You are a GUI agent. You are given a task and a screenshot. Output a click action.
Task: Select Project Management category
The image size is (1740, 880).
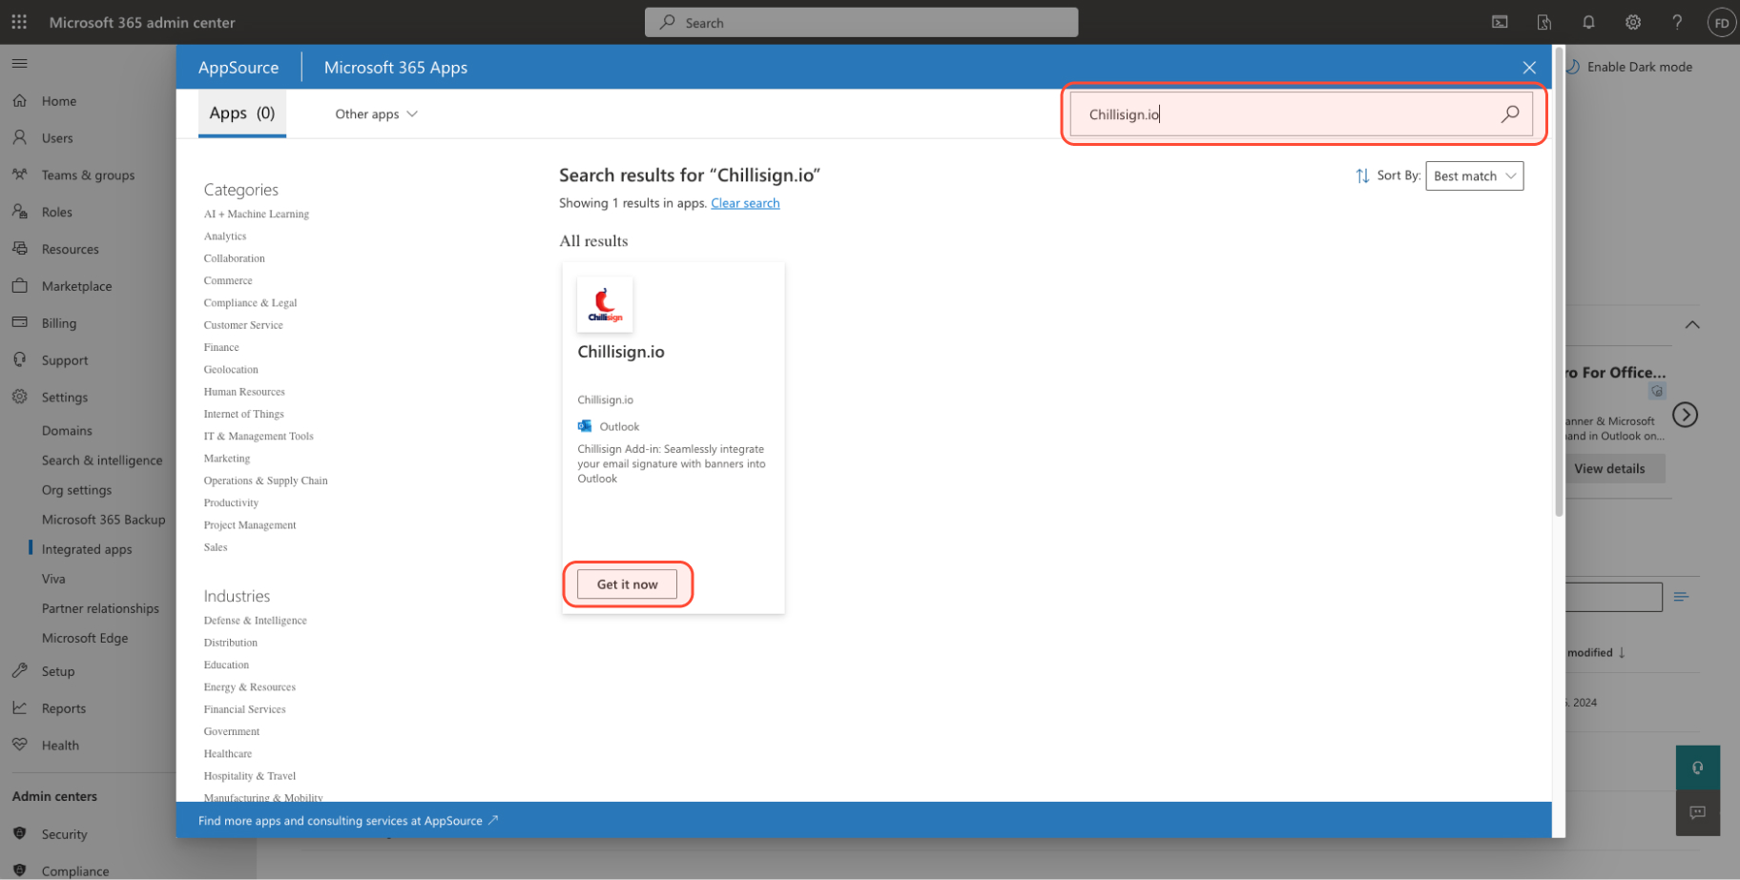coord(250,525)
